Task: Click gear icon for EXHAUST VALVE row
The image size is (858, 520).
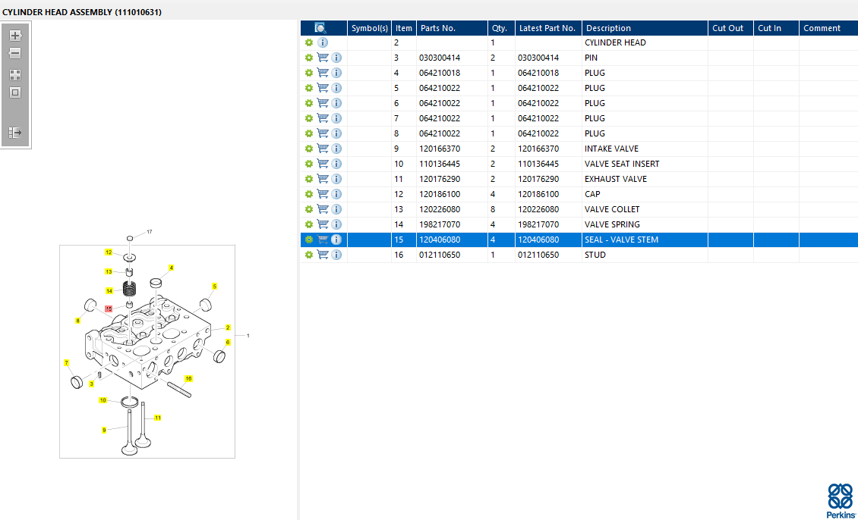Action: pyautogui.click(x=309, y=179)
